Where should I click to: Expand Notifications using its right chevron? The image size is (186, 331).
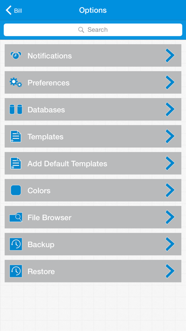170,56
